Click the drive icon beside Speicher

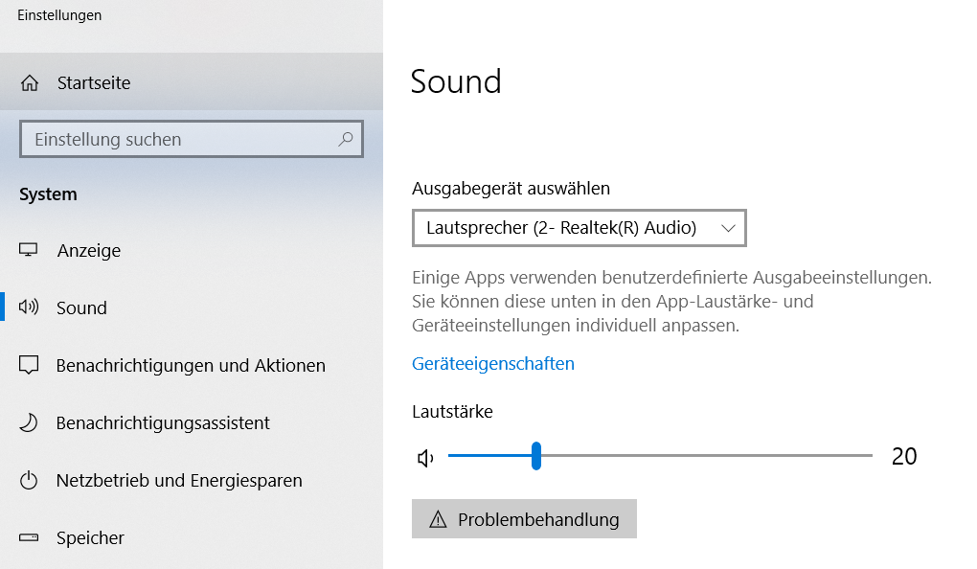[x=29, y=537]
